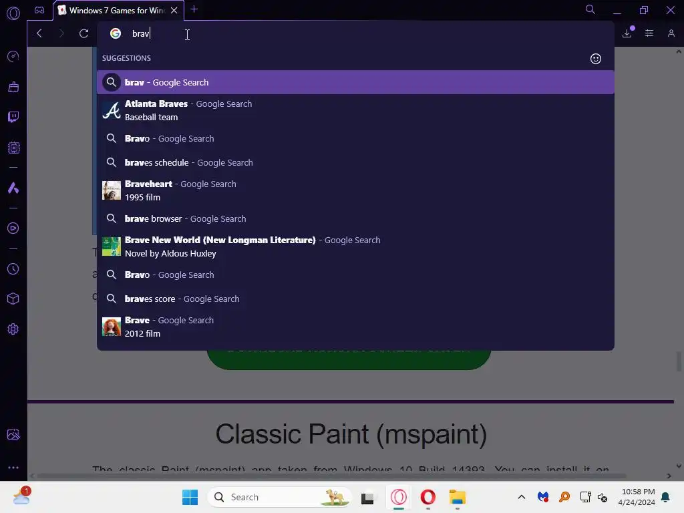This screenshot has height=513, width=684.
Task: Open Player icon in sidebar
Action: coord(13,228)
